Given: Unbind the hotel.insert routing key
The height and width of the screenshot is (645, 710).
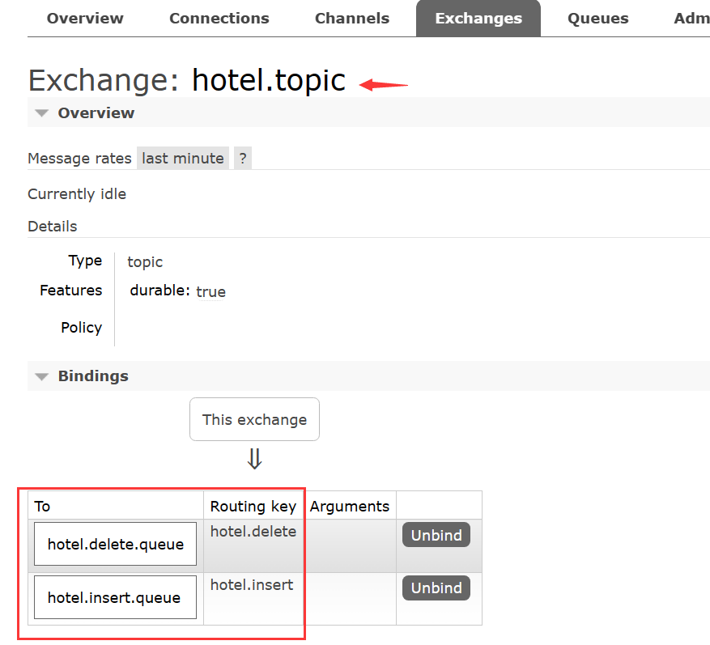Looking at the screenshot, I should (x=436, y=588).
